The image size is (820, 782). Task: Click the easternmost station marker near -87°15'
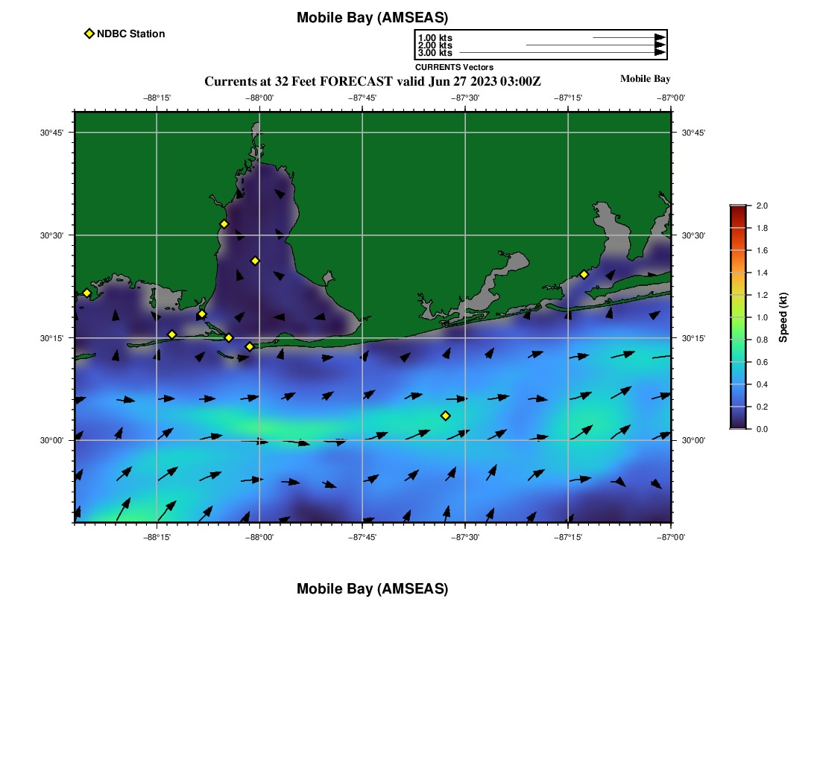584,274
